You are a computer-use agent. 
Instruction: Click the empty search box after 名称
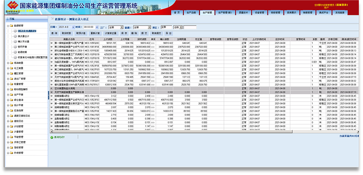tap(190, 27)
